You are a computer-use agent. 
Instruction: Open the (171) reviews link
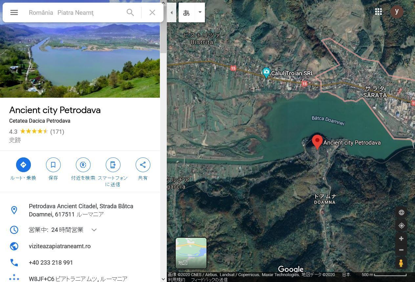coord(57,131)
